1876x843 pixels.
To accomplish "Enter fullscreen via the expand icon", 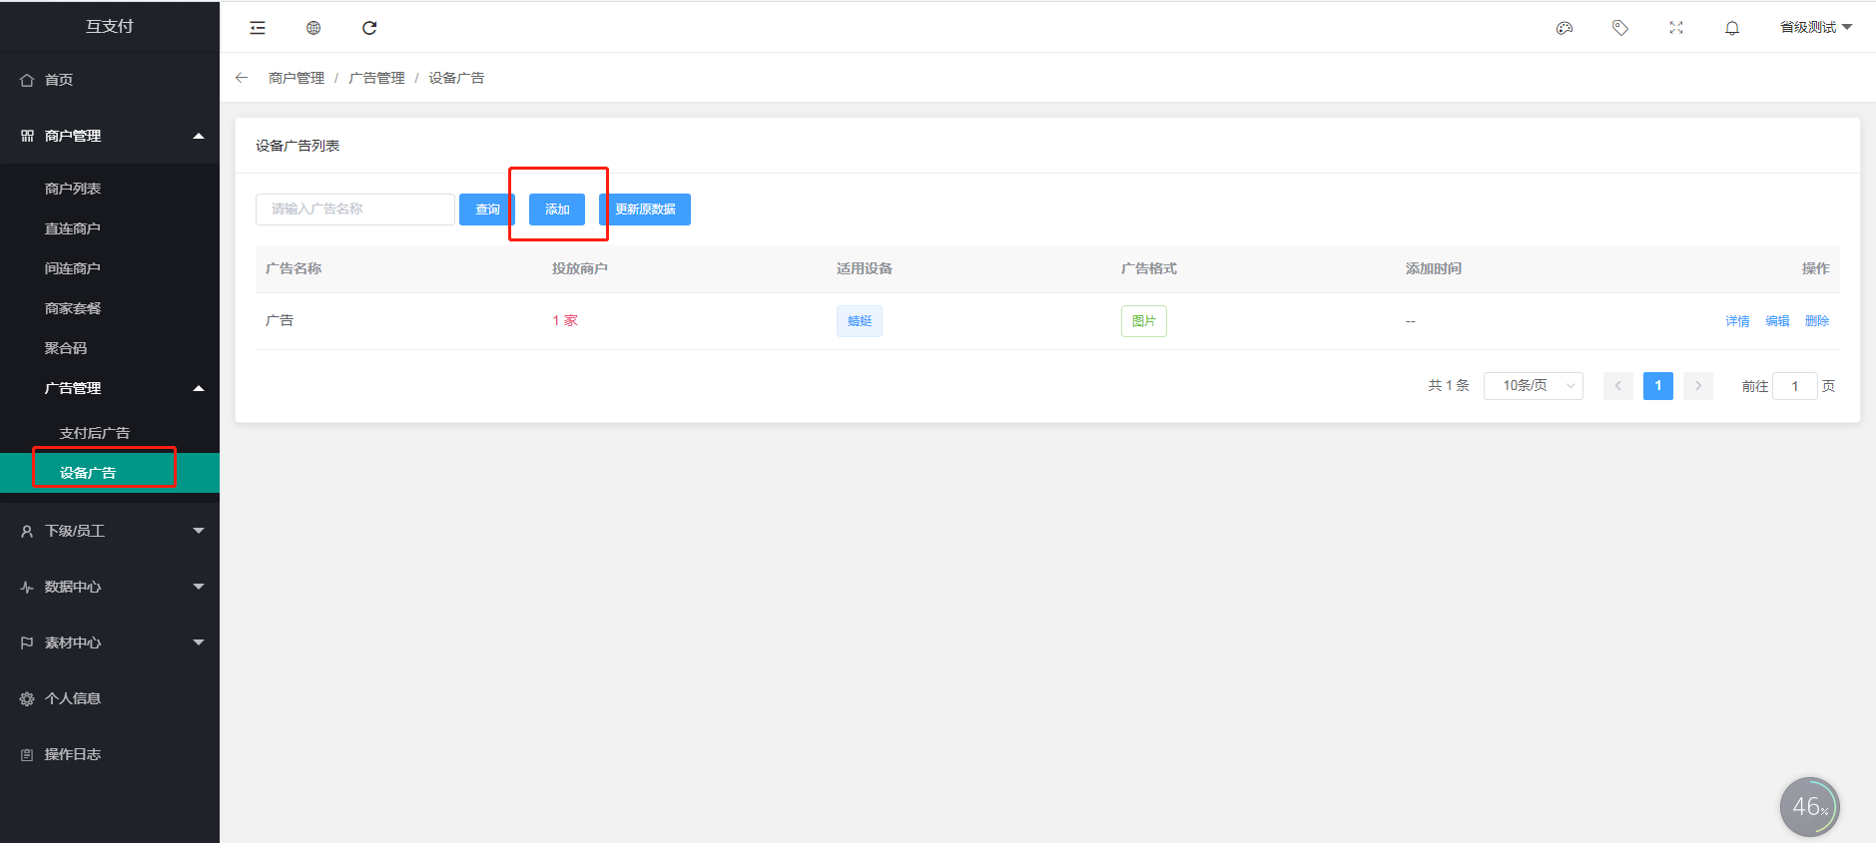I will [x=1676, y=28].
